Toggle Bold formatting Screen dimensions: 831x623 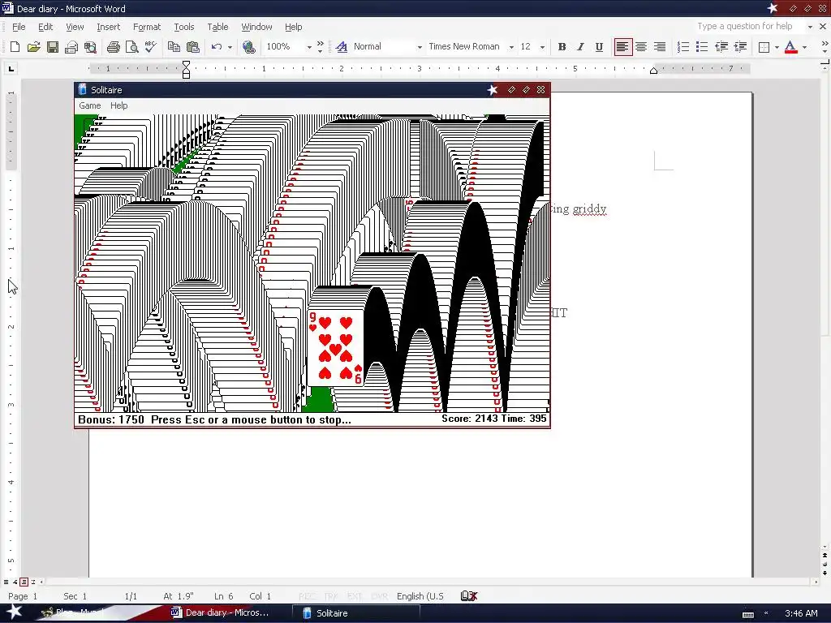562,46
